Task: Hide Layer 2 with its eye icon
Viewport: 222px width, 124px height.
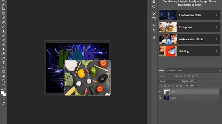Action: [160, 92]
